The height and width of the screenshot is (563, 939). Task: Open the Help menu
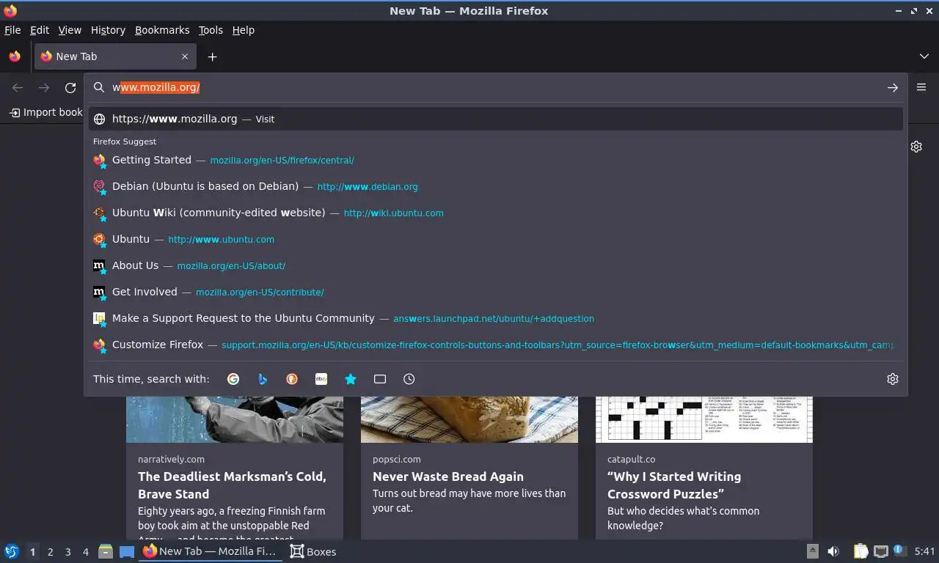(244, 30)
